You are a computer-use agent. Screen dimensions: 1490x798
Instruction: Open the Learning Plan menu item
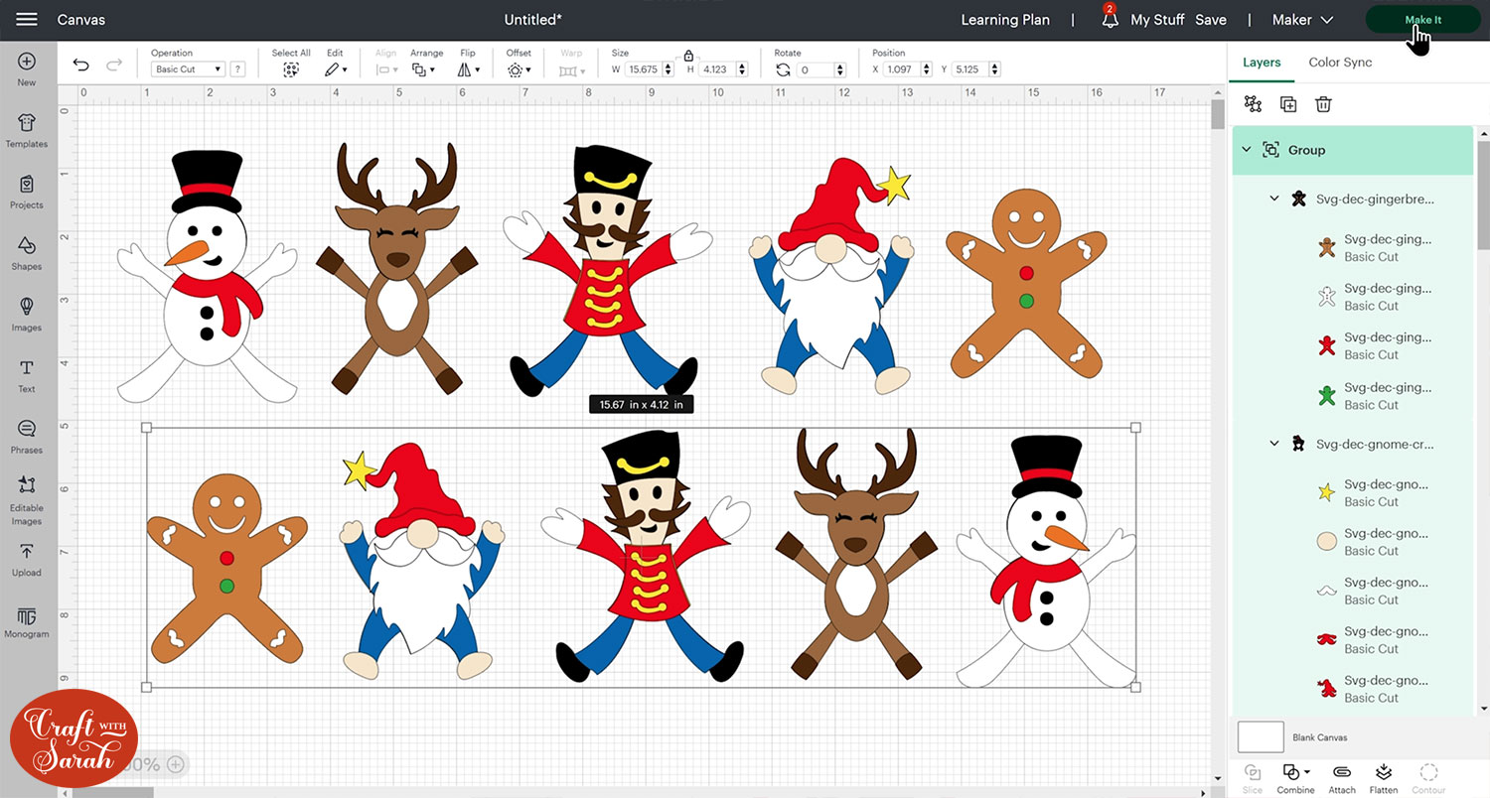coord(1005,19)
